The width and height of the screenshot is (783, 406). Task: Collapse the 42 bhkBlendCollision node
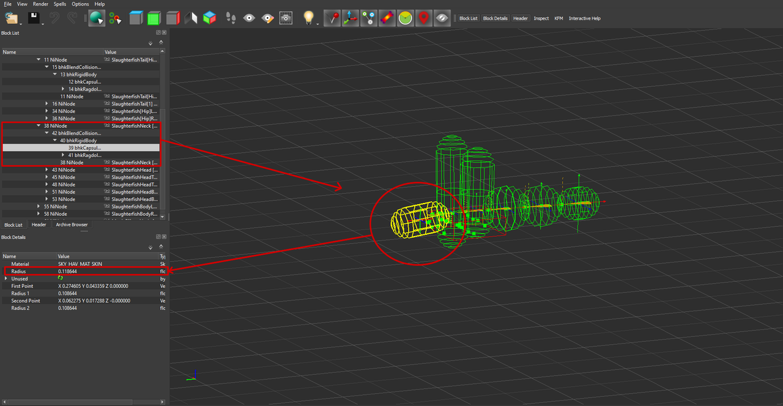click(x=46, y=133)
